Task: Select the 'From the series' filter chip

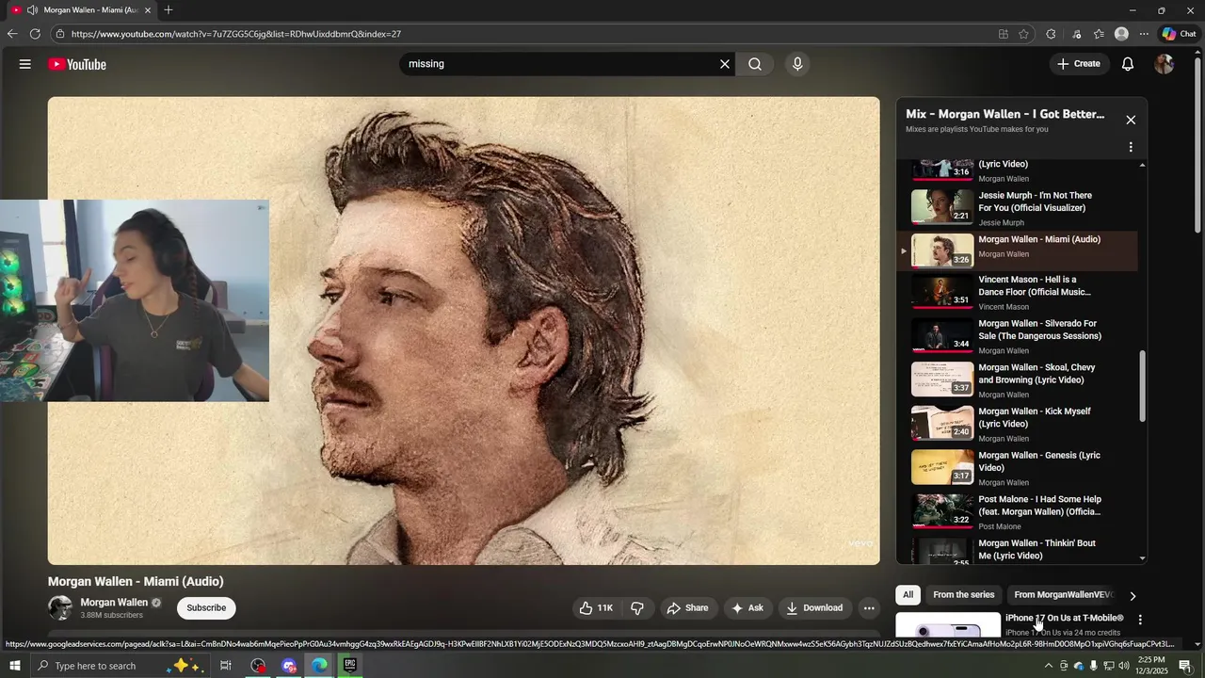Action: coord(963,595)
